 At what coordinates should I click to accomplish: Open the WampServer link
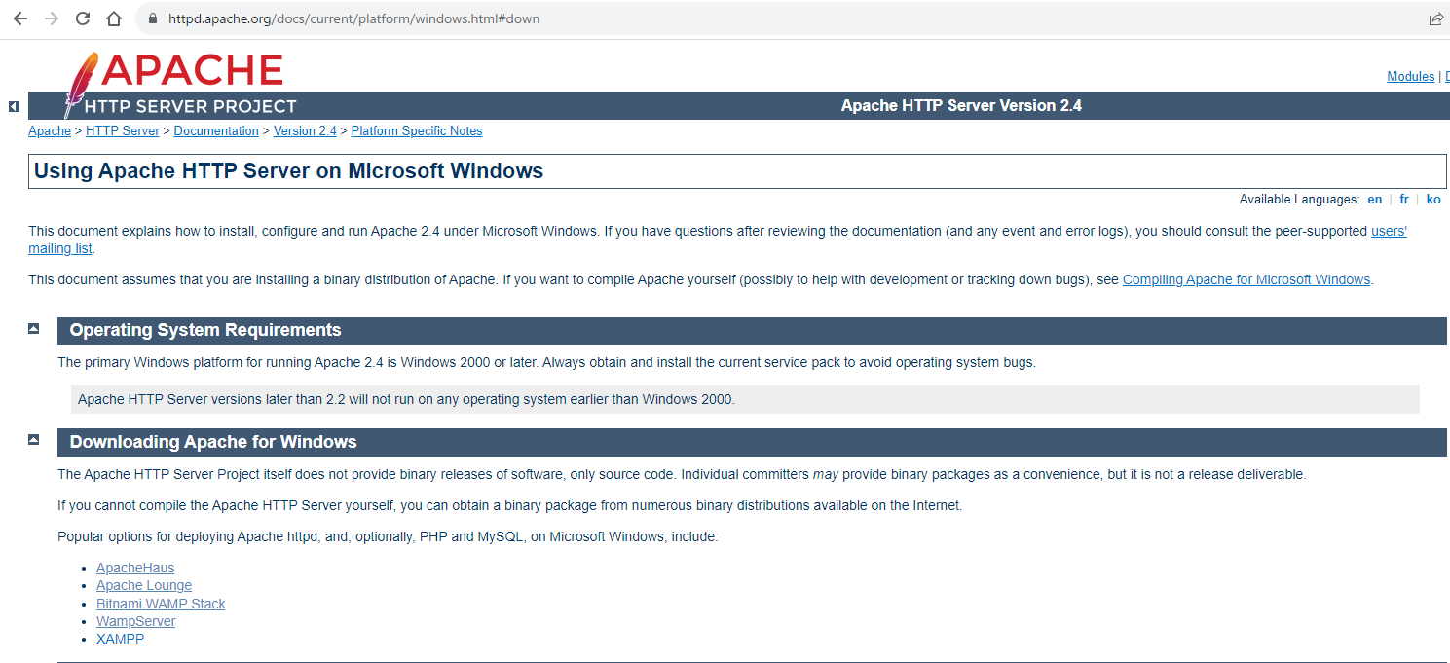pos(135,621)
